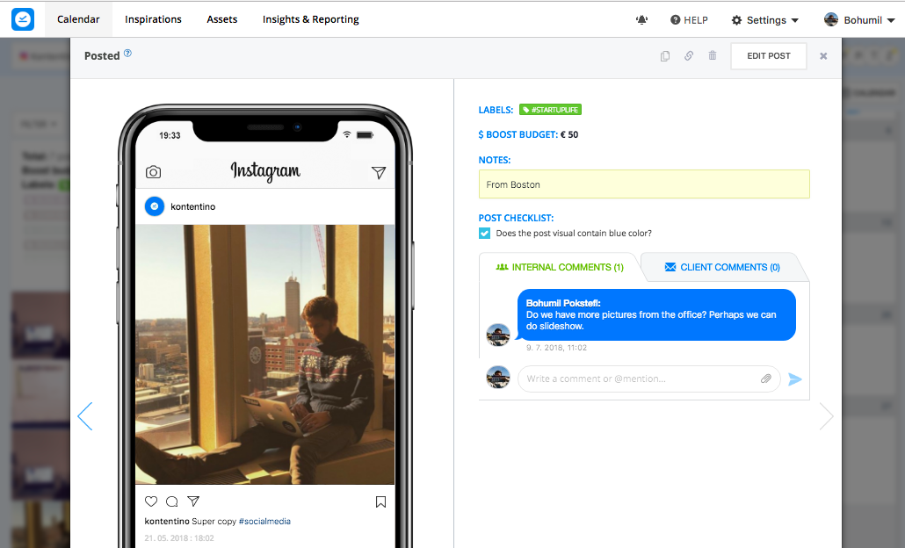
Task: Close the post detail panel
Action: click(x=823, y=56)
